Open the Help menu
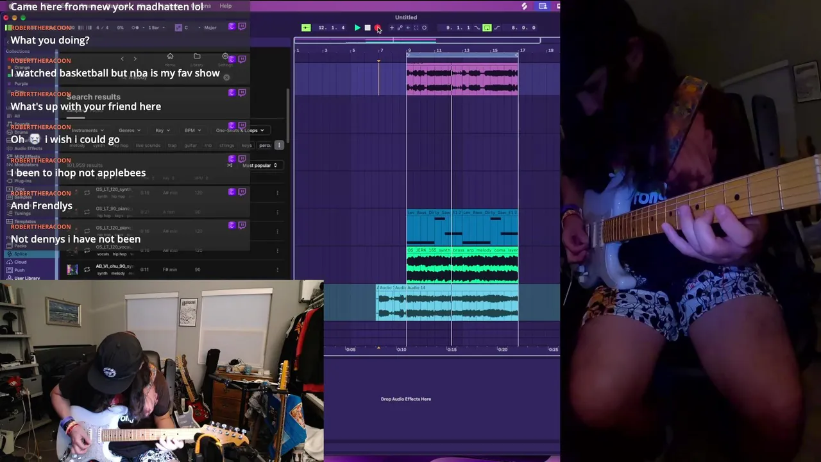Screen dimensions: 821x462 (226, 6)
